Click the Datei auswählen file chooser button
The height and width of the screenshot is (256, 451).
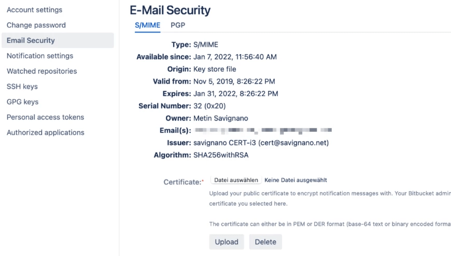click(236, 180)
